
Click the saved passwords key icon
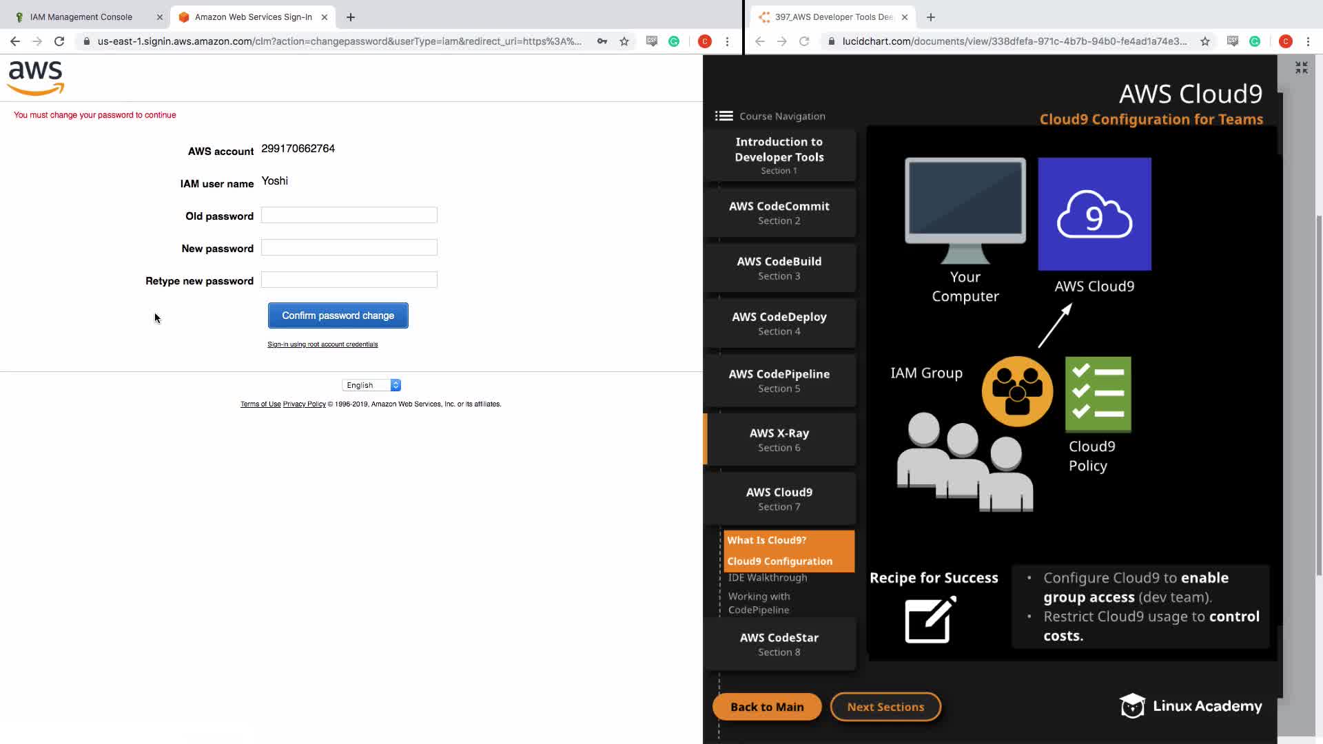point(602,41)
